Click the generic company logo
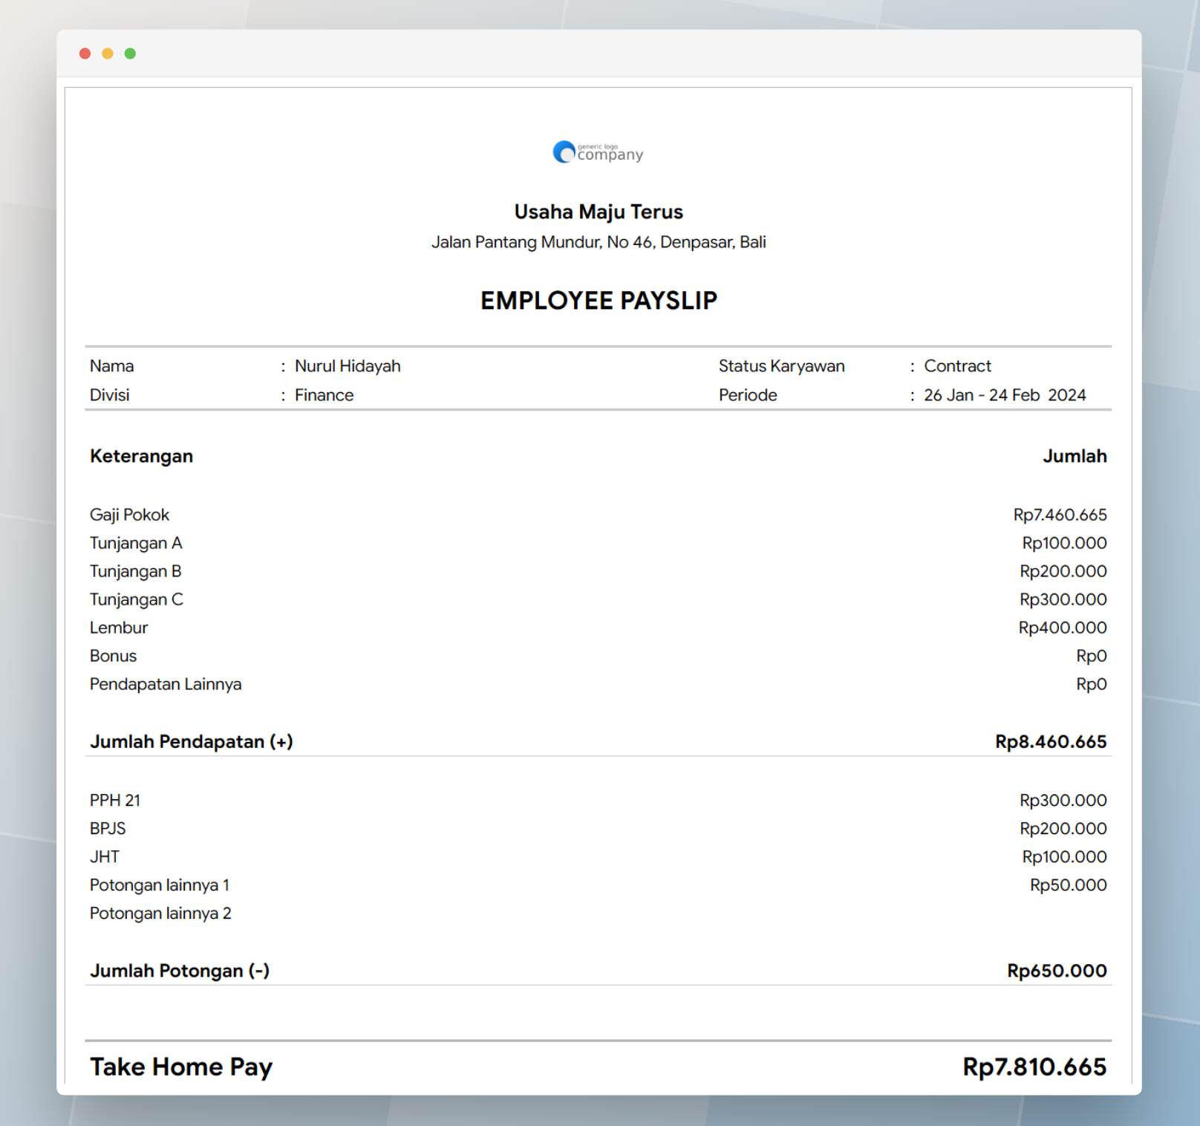The image size is (1200, 1126). coord(598,152)
